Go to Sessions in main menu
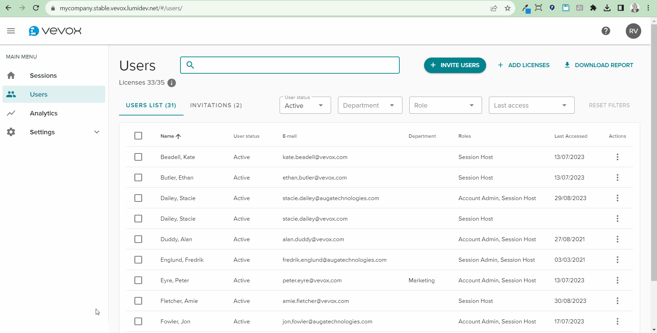The width and height of the screenshot is (657, 333). click(x=54, y=75)
